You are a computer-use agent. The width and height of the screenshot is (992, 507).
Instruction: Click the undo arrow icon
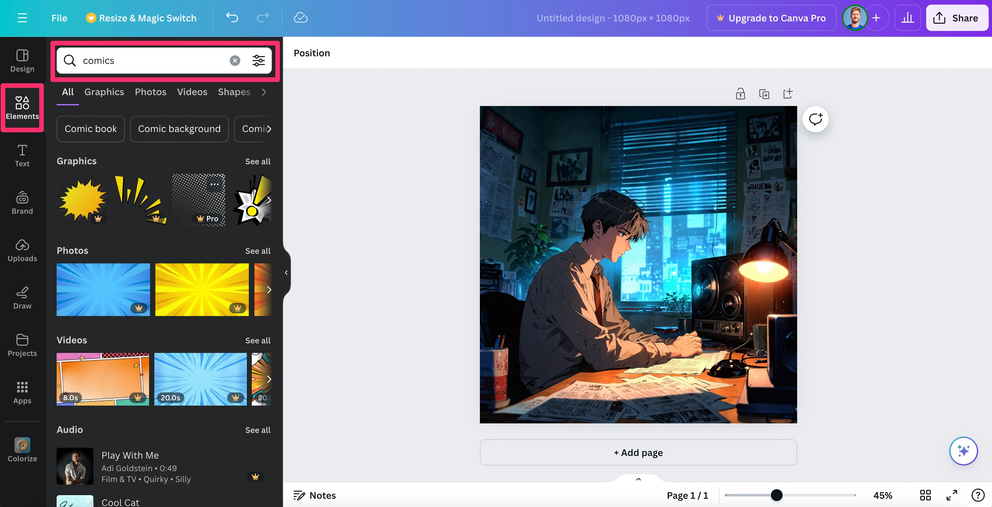pos(232,18)
